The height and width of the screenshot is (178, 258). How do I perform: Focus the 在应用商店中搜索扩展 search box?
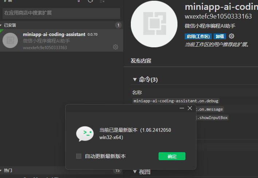(x=61, y=13)
